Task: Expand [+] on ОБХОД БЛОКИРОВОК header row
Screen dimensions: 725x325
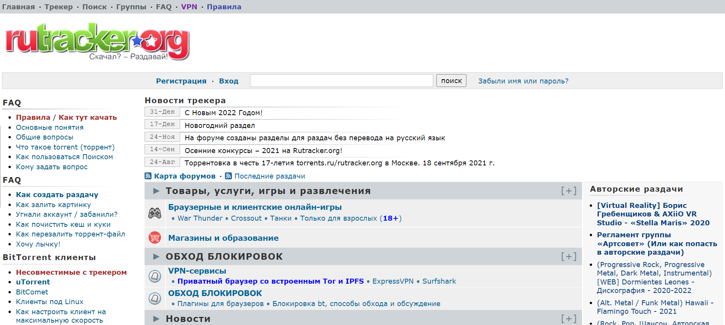Action: click(x=569, y=256)
